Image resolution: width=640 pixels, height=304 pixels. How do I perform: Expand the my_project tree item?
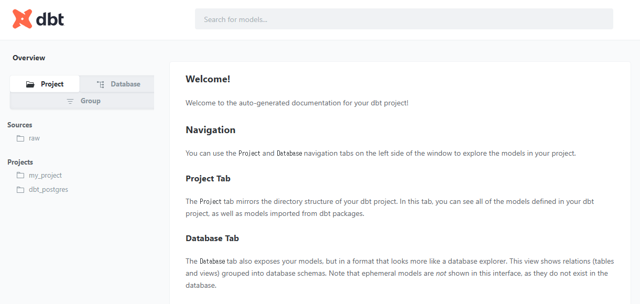(x=45, y=176)
